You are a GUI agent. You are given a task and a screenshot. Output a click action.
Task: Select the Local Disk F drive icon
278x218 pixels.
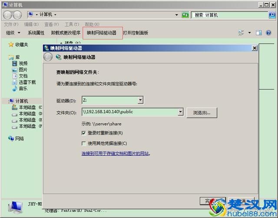[x=14, y=127]
